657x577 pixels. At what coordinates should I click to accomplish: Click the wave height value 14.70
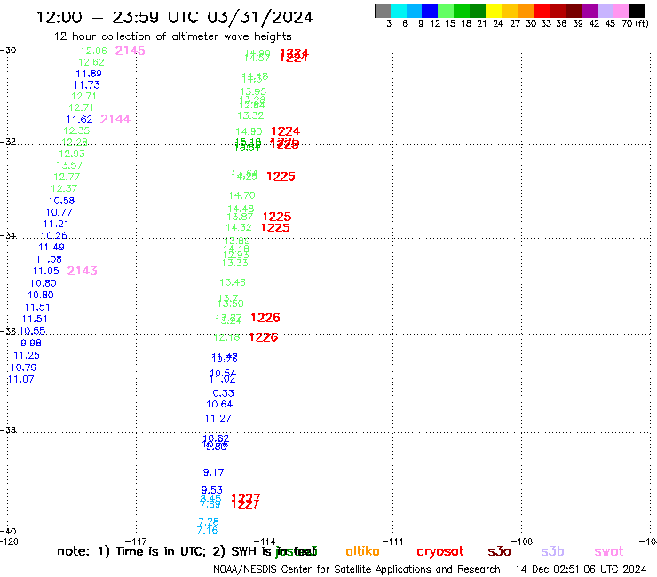(x=241, y=195)
